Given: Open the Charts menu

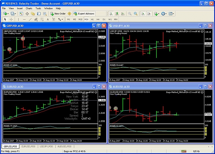Looking at the screenshot, I should tap(29, 8).
